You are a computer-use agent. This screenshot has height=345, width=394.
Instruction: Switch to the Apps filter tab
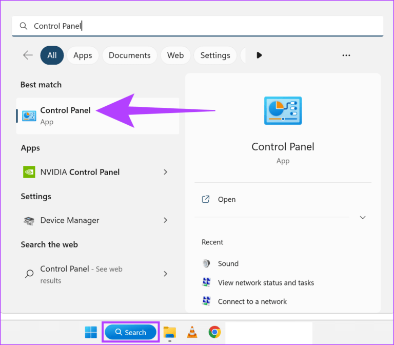(83, 55)
